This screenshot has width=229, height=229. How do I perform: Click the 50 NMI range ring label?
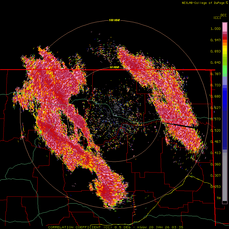pyautogui.click(x=114, y=67)
